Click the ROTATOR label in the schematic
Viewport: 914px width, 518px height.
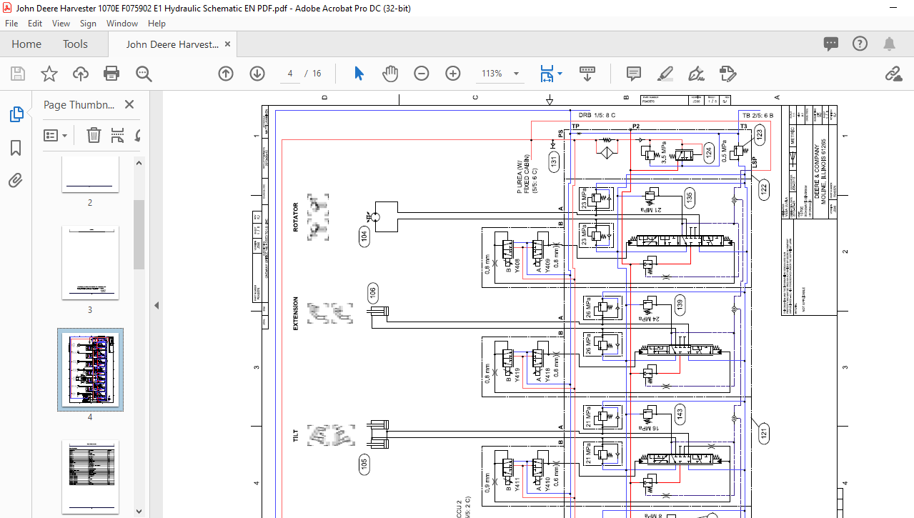[296, 217]
